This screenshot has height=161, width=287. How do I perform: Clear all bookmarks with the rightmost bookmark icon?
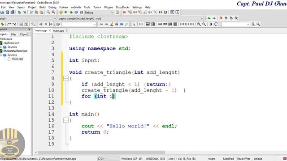[x=236, y=18]
